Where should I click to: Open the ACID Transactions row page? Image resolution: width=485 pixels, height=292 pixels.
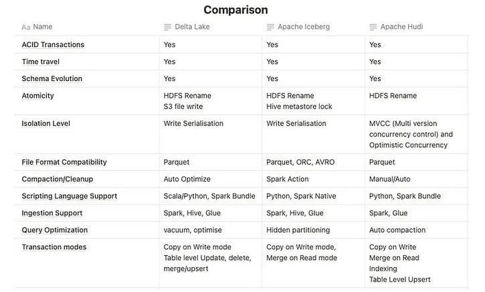tap(53, 45)
